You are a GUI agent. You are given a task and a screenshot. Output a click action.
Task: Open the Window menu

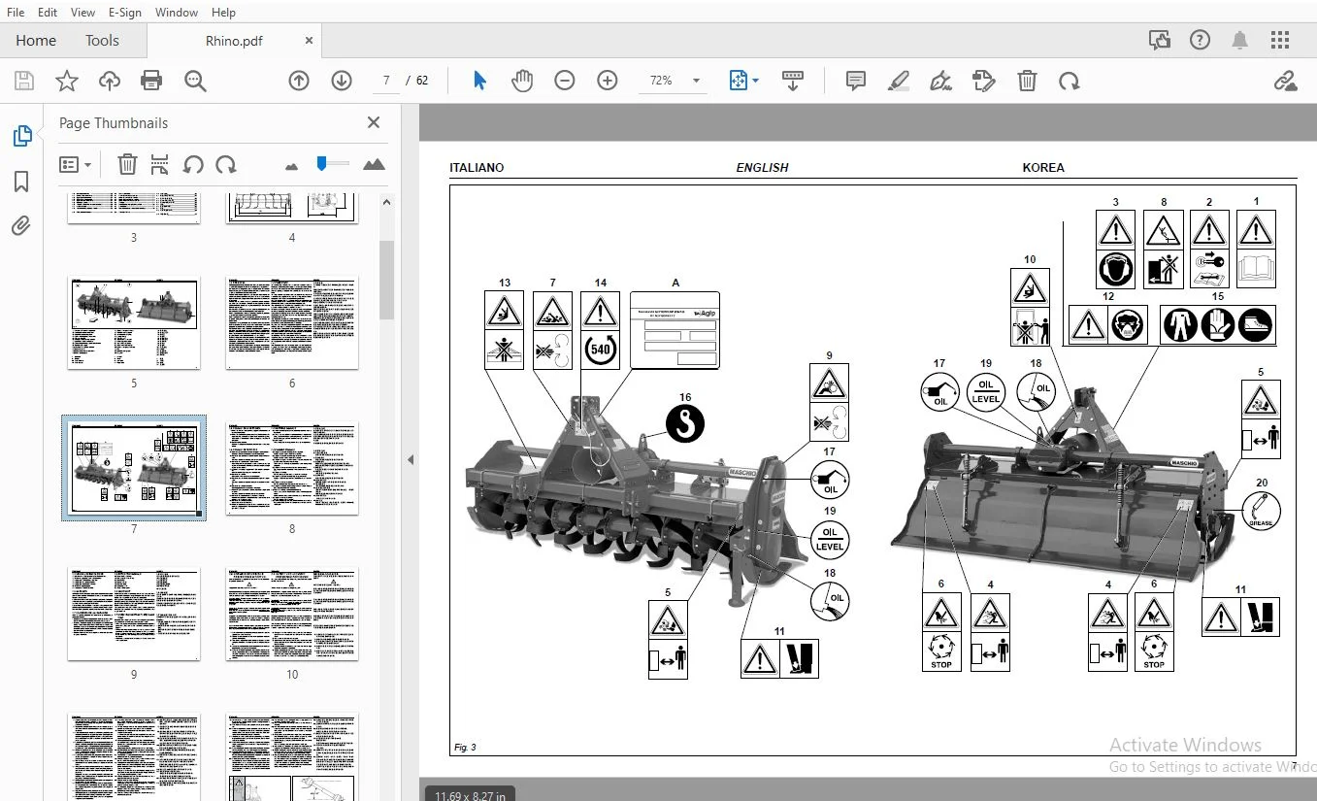(x=176, y=13)
